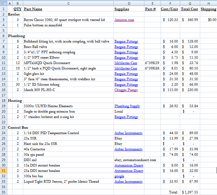Open the Amazon.com supplier link
The width and height of the screenshot is (217, 195).
click(x=124, y=20)
